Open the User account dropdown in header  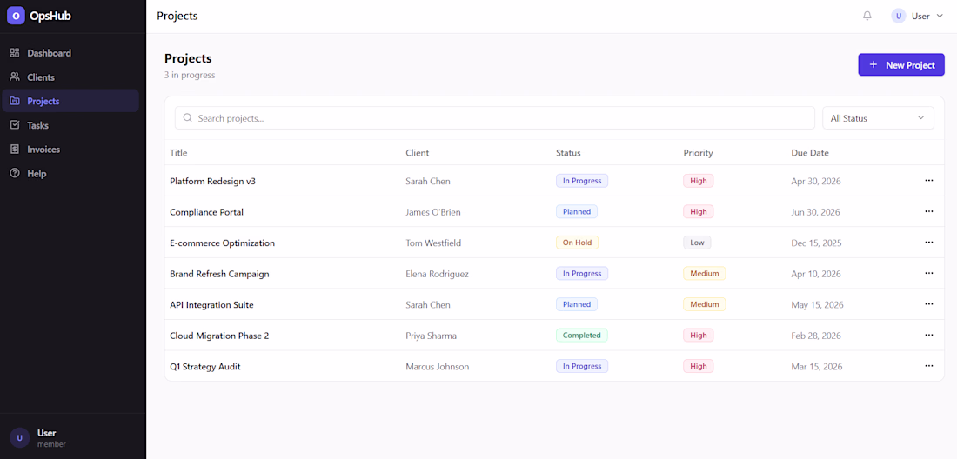(x=917, y=16)
